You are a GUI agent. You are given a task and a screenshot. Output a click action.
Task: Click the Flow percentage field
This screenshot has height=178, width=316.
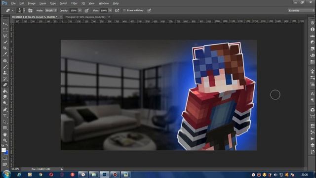coord(104,10)
